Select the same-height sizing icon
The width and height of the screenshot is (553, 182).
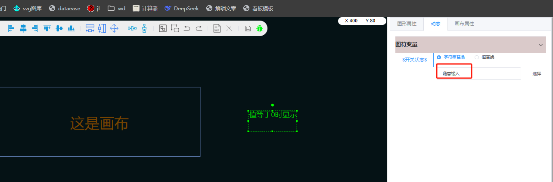(x=102, y=28)
